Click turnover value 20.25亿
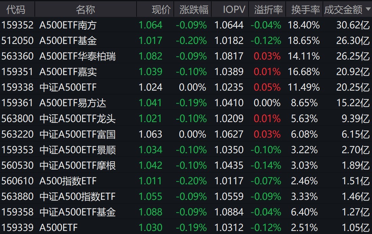This screenshot has width=372, height=234. [x=353, y=87]
